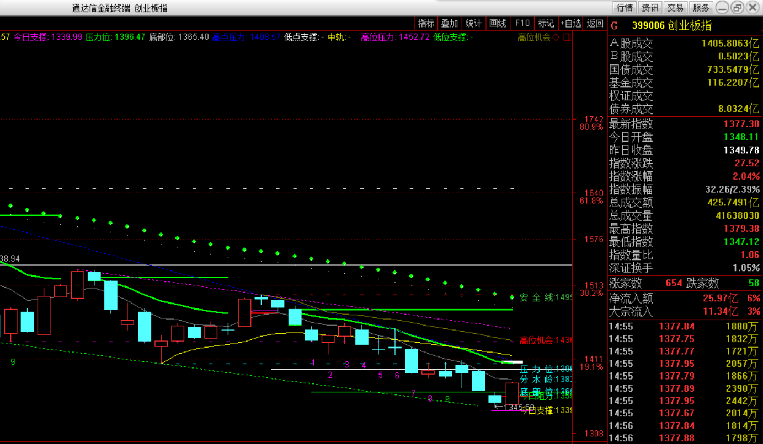Click the 返回 back button
Screen dimensions: 763x444
[x=595, y=23]
